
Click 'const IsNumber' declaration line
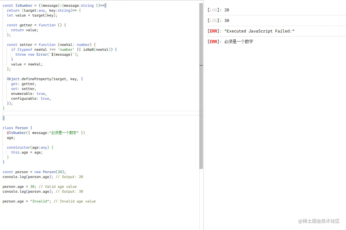[x=54, y=5]
